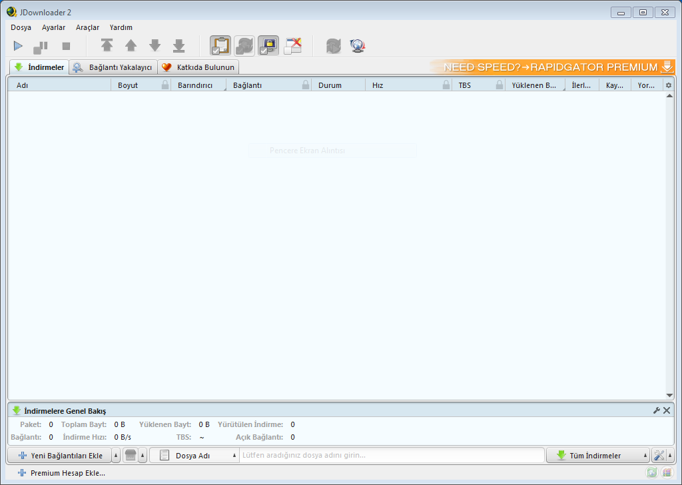
Task: Move selection to top of list
Action: pyautogui.click(x=107, y=45)
